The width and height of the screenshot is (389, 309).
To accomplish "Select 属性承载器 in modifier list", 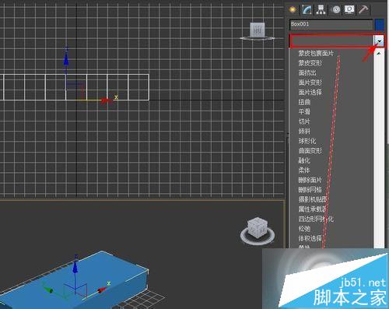I will [x=313, y=209].
